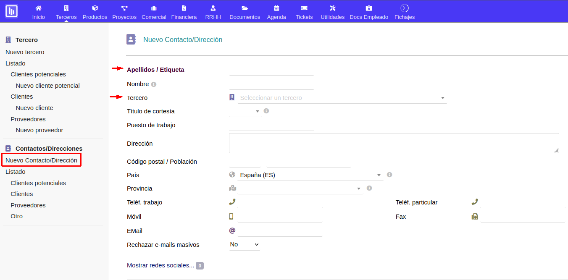Click the info tooltip next to Nombre
The image size is (568, 280).
(154, 84)
